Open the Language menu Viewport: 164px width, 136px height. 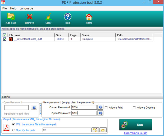point(26,8)
